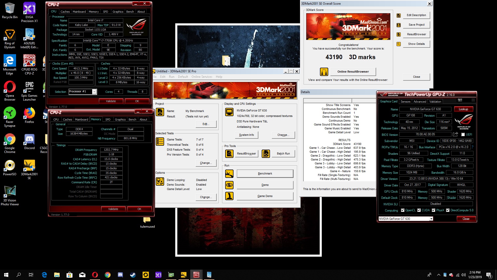Click Close in the 3DMark score dialog
Screen dimensions: 497x280
[x=416, y=77]
